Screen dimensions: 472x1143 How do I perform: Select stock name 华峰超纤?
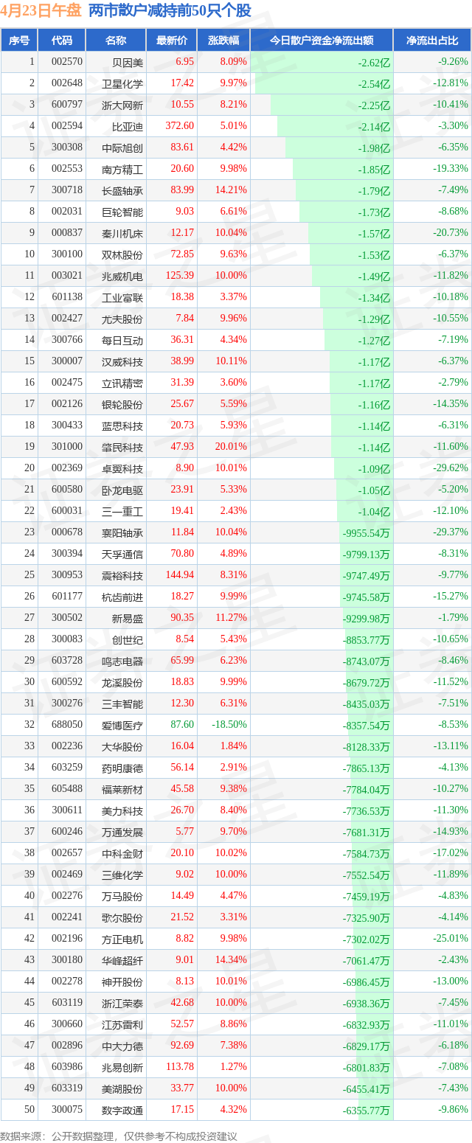point(122,961)
